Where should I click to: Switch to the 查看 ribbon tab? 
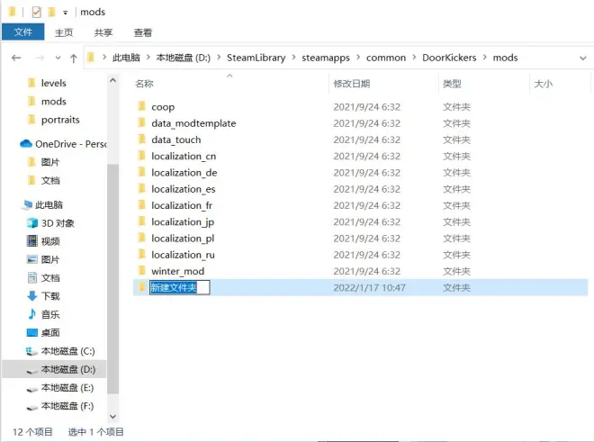[143, 32]
